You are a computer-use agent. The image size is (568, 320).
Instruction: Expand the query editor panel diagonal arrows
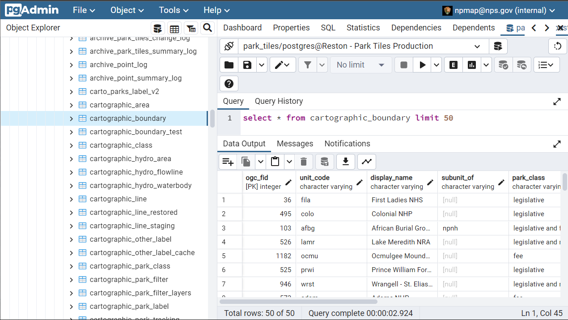[557, 102]
